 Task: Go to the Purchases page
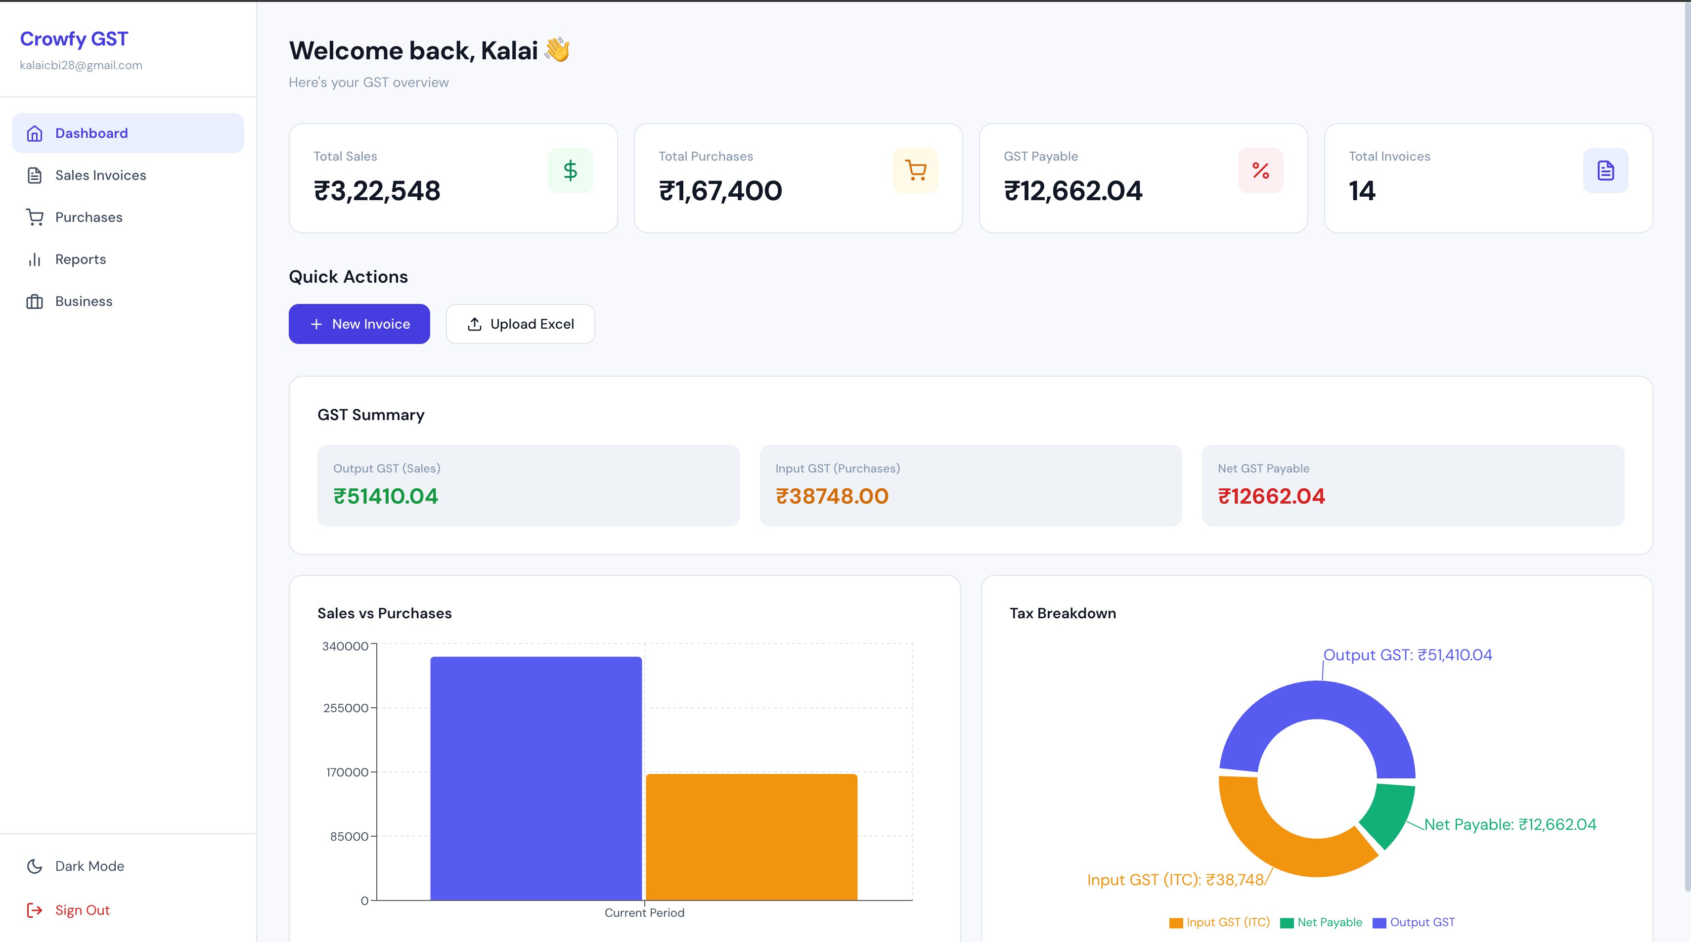128,217
